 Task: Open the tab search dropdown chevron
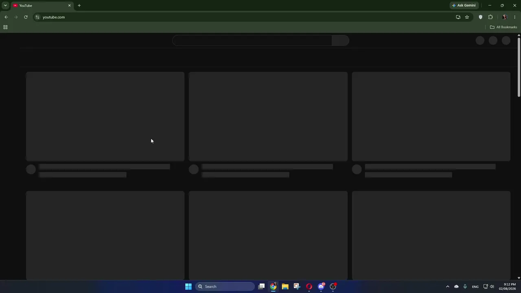(5, 5)
